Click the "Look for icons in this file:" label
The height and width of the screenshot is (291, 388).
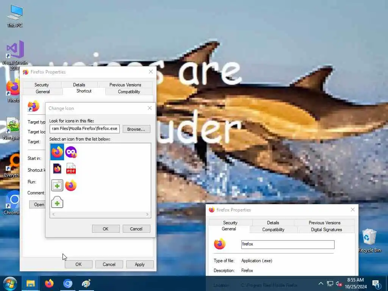pyautogui.click(x=72, y=121)
